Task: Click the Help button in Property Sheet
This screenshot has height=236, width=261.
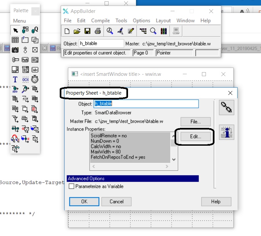Action: (x=216, y=202)
